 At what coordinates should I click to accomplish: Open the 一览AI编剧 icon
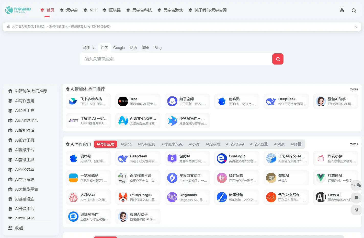73,178
